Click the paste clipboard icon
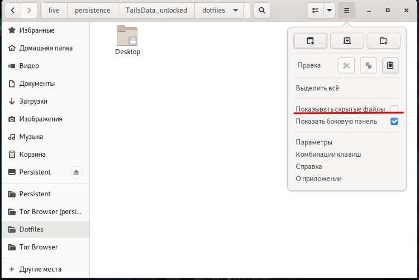Viewport: 419px width, 280px height. [390, 65]
